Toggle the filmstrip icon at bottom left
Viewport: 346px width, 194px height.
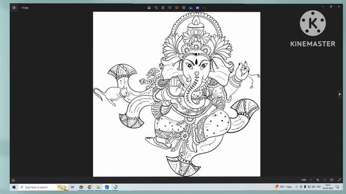pyautogui.click(x=13, y=180)
